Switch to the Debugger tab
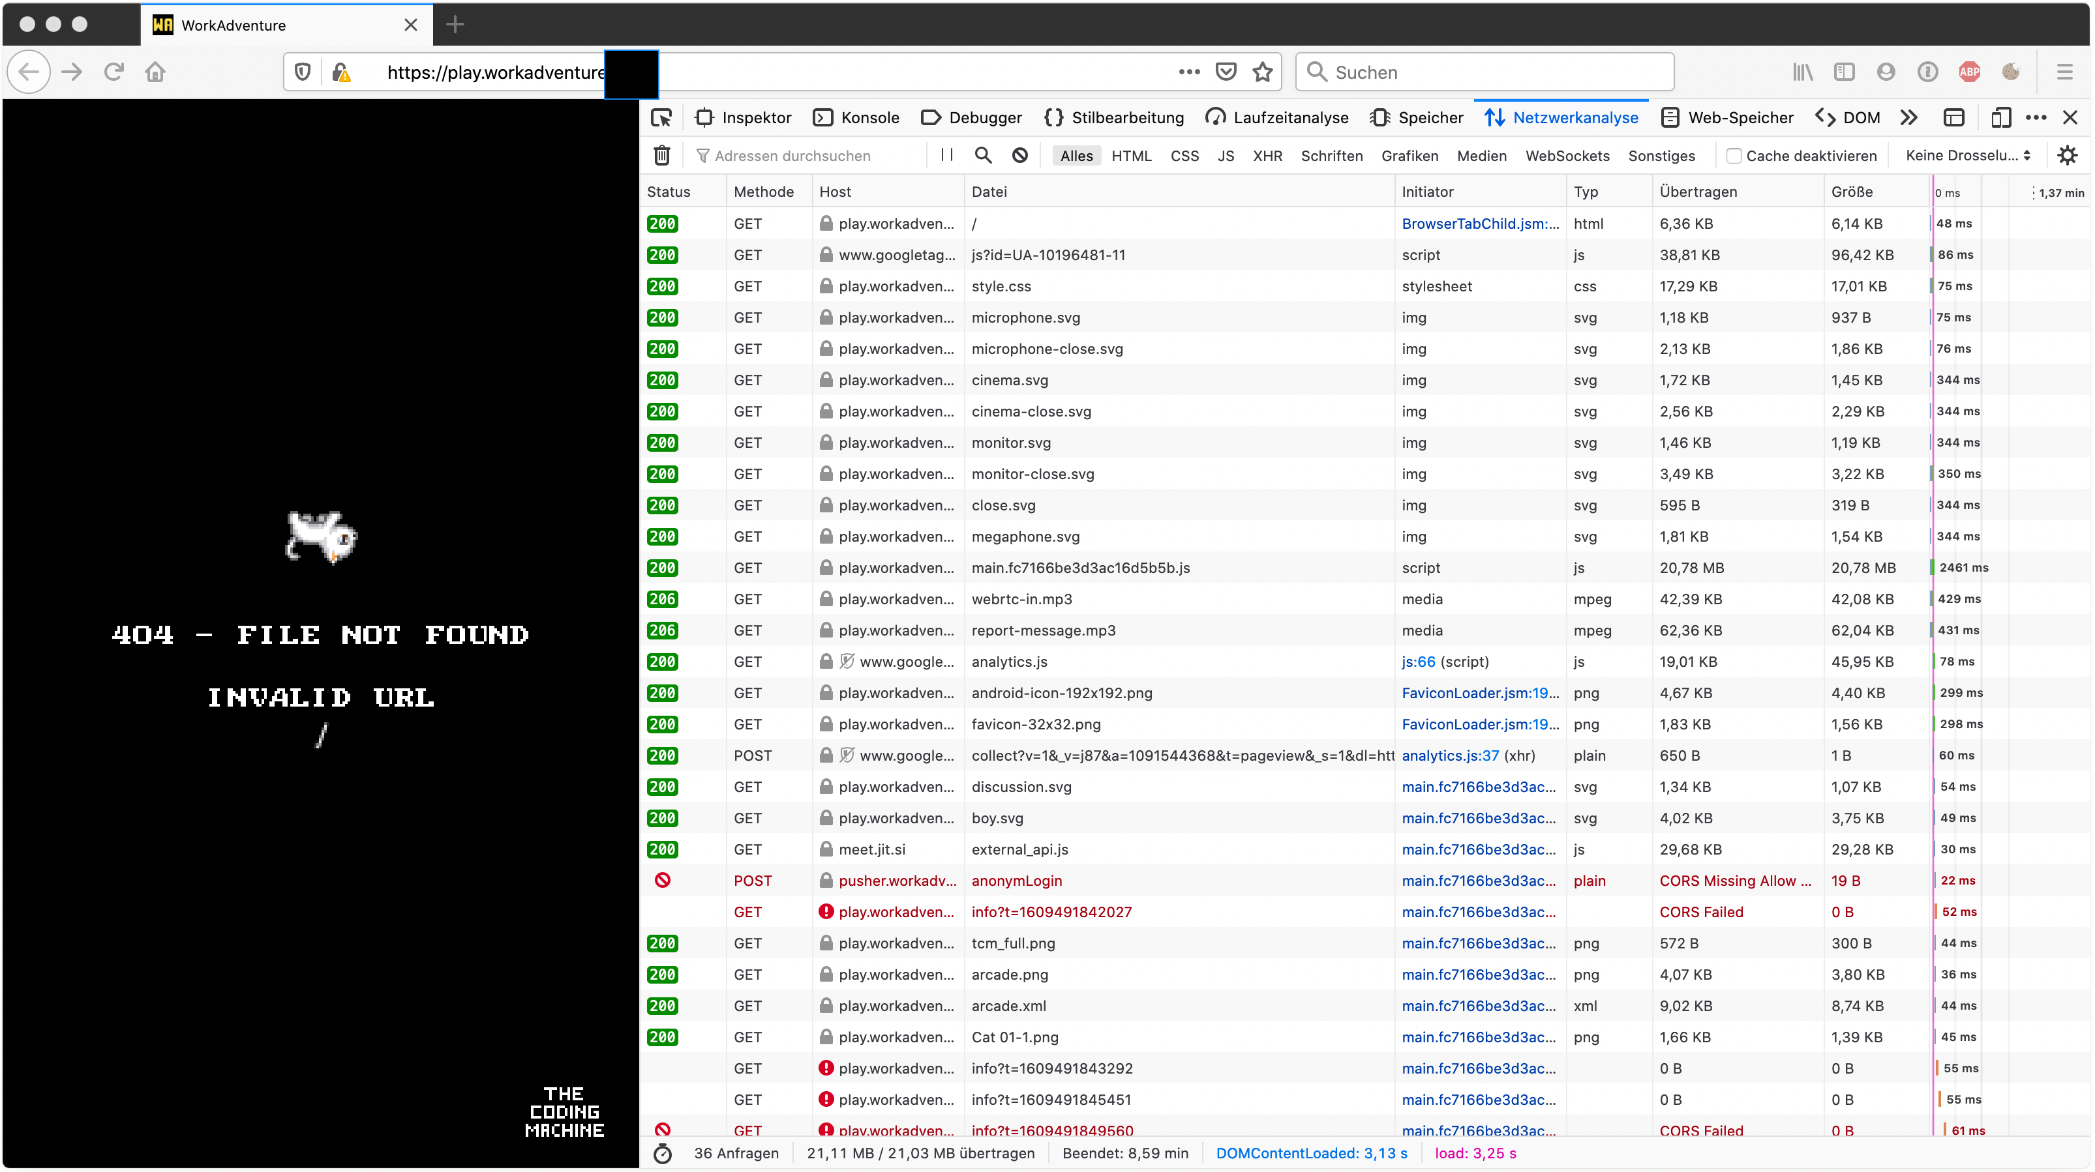Screen dimensions: 2095x1172 tap(971, 117)
